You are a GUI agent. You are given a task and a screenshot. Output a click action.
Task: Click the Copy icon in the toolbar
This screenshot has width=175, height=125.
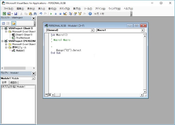pyautogui.click(x=26, y=13)
